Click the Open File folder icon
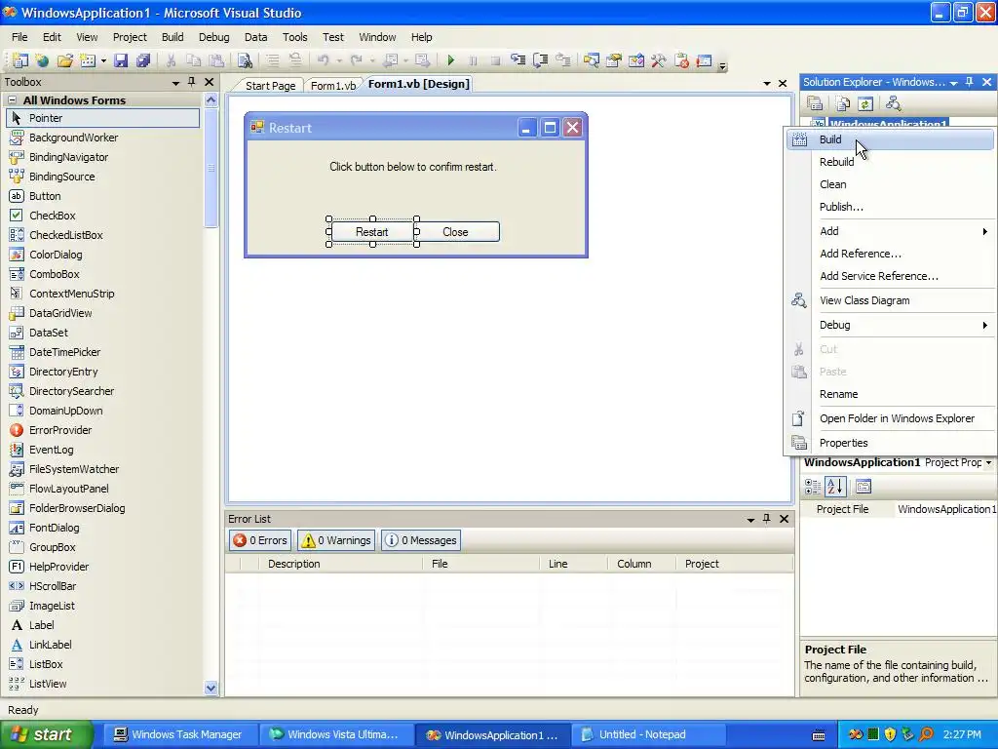 point(64,60)
